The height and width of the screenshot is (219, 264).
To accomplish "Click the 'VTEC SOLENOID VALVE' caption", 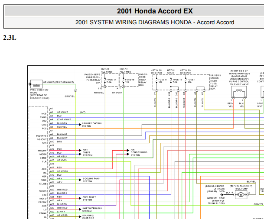I will click(x=39, y=91).
